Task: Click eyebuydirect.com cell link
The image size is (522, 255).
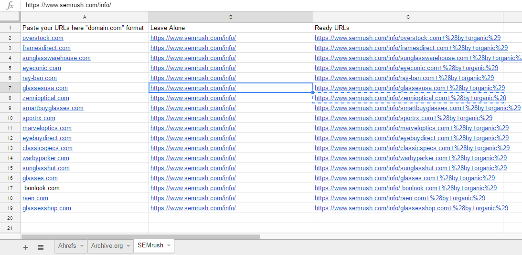Action: (47, 138)
